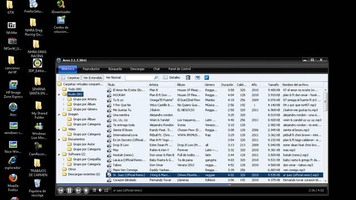Open the NfsMw 7z archive icon
356x200 pixels.
click(x=12, y=28)
